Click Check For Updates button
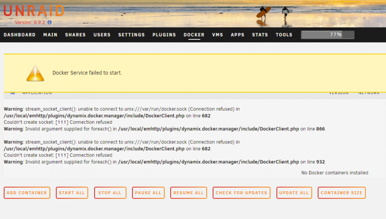The width and height of the screenshot is (386, 219). [242, 193]
